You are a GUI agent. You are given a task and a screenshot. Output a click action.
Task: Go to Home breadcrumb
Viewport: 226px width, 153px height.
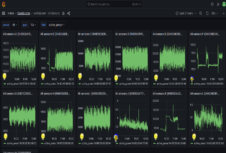pyautogui.click(x=11, y=13)
